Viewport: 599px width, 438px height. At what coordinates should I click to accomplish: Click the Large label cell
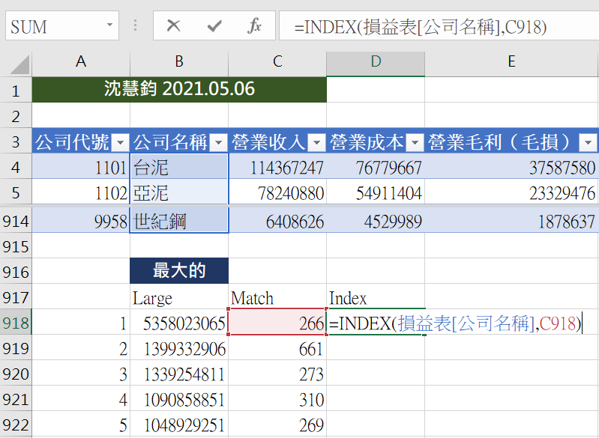pyautogui.click(x=179, y=297)
